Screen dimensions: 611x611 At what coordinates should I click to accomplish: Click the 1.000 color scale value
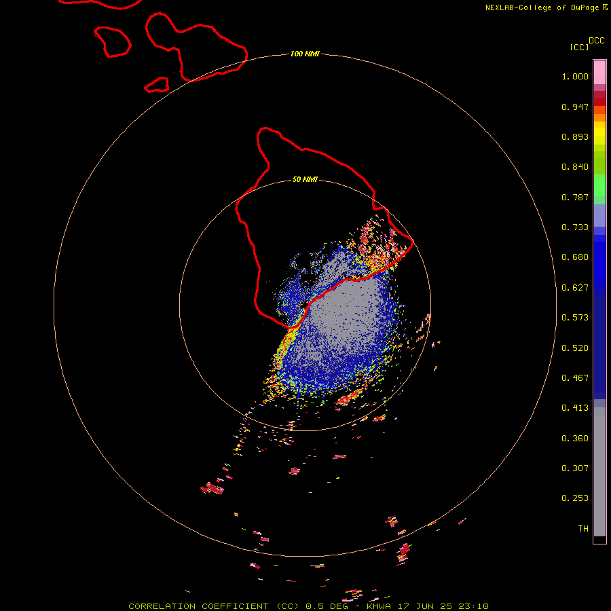click(575, 76)
